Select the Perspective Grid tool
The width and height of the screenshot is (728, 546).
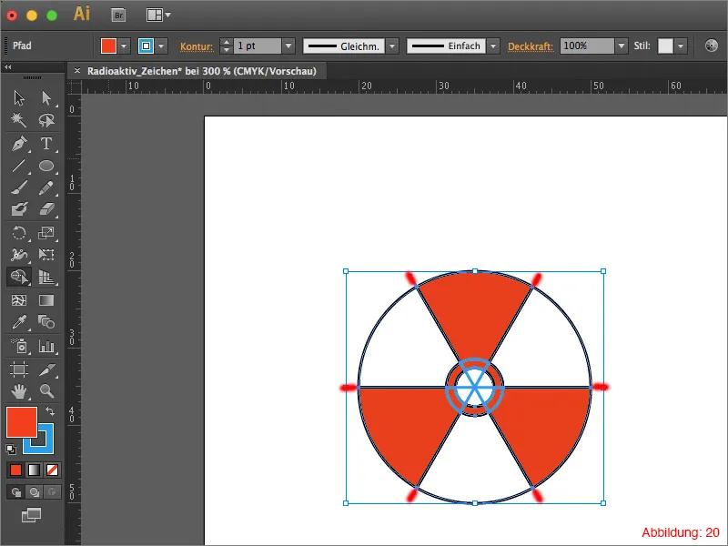46,277
